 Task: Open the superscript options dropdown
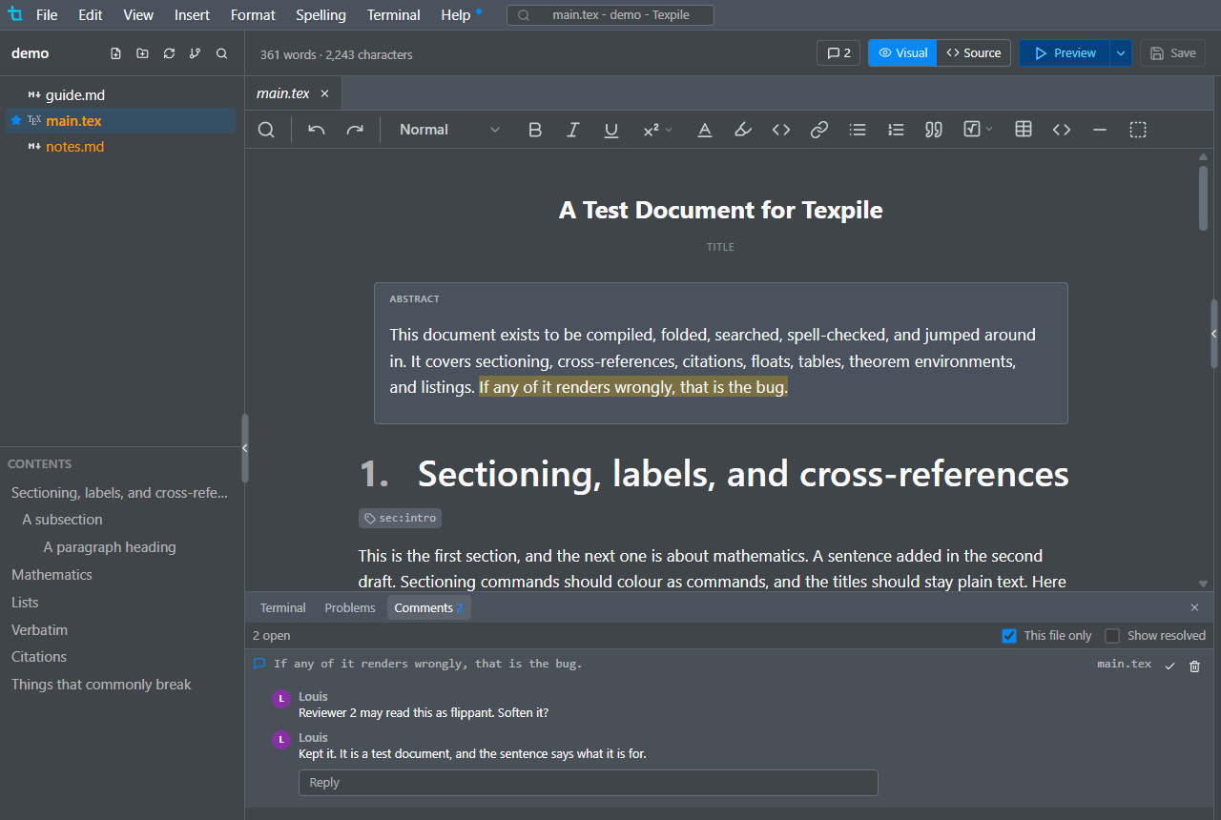click(x=657, y=130)
